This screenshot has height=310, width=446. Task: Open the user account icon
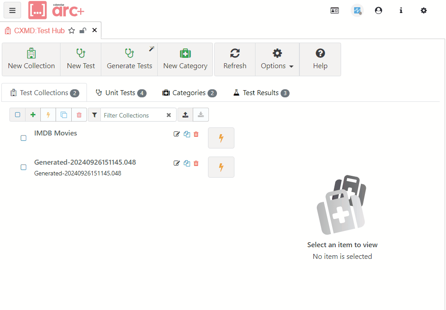pos(378,10)
